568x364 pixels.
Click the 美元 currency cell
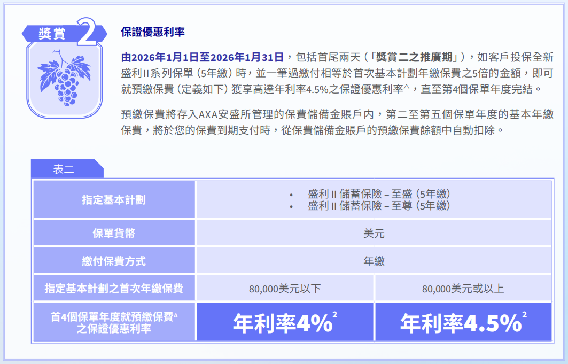tap(374, 234)
